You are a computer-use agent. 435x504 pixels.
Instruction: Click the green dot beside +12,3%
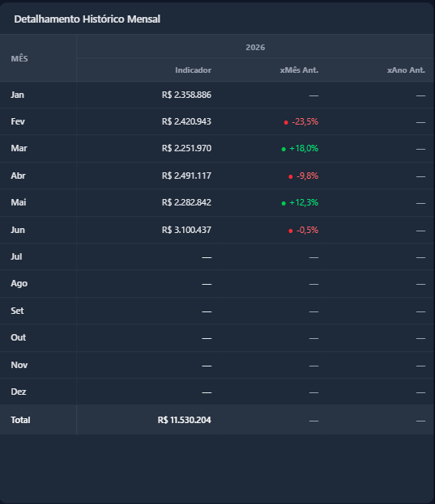284,204
